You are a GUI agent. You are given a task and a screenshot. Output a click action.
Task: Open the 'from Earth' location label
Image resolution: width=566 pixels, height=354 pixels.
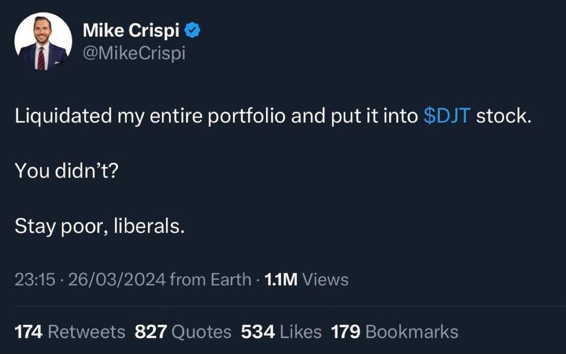210,280
